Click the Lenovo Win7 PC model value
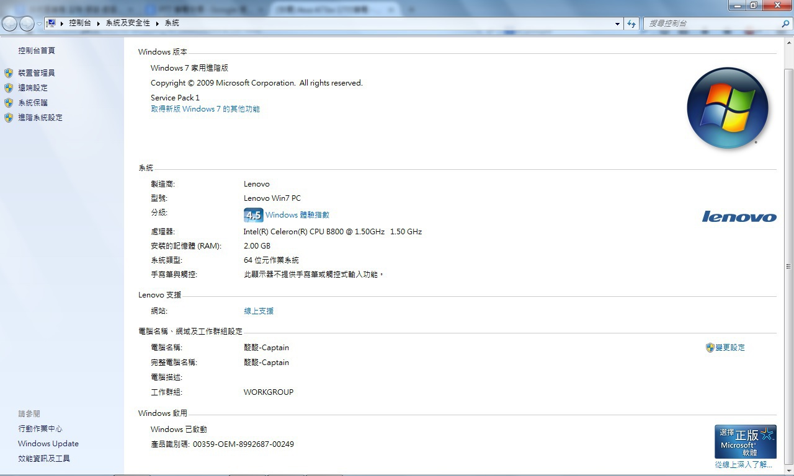Screen dimensions: 794x476 pyautogui.click(x=272, y=198)
